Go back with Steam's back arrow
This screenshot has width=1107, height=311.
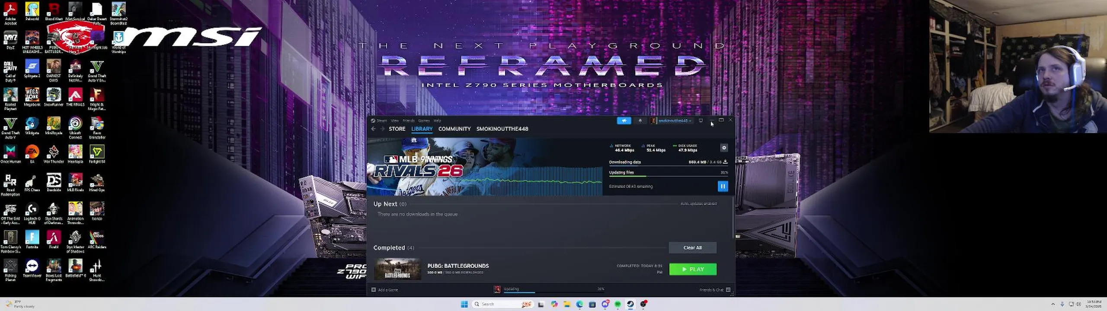point(373,129)
